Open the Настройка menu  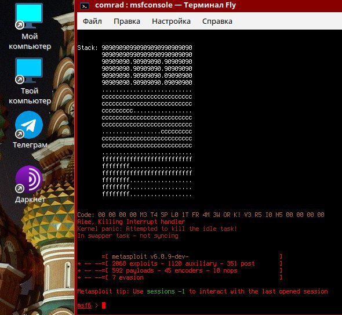tap(171, 21)
